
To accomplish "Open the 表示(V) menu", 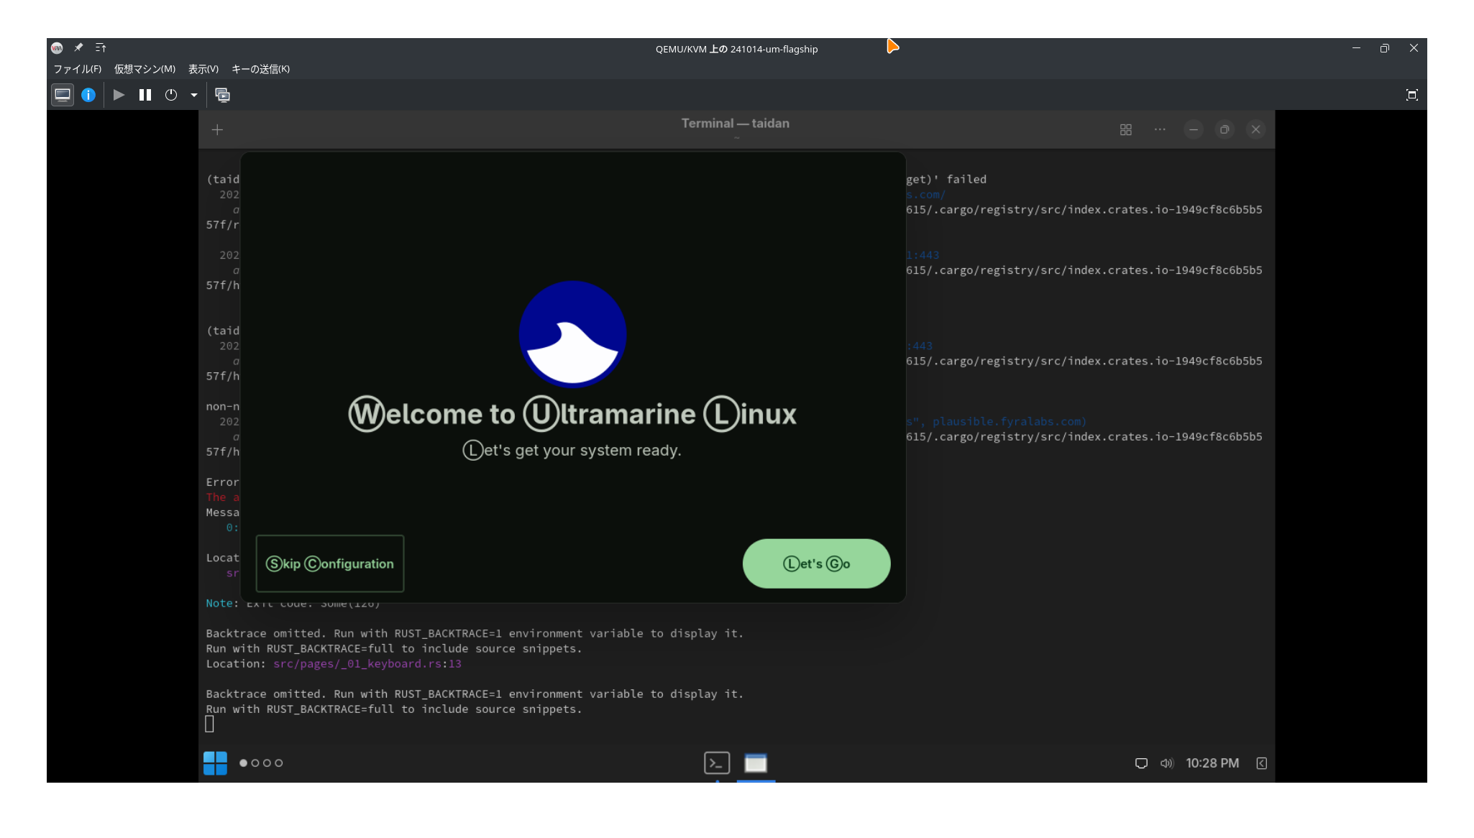I will pos(203,69).
